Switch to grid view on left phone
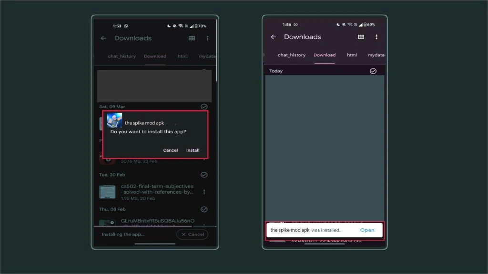 pos(192,38)
